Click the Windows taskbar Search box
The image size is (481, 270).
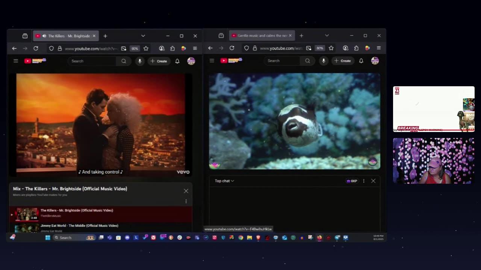(x=74, y=237)
